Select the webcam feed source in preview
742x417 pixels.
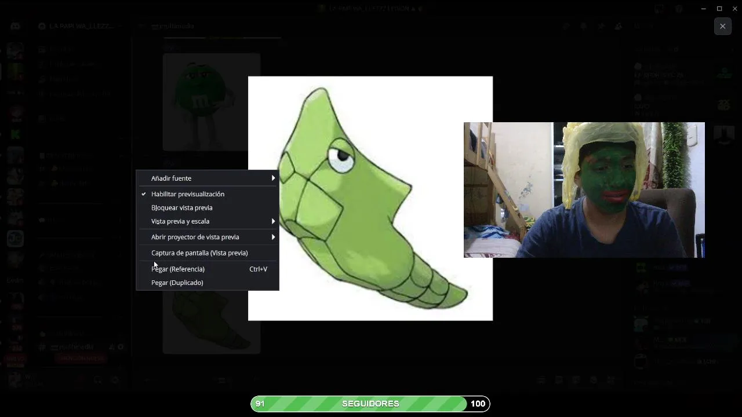click(x=584, y=190)
